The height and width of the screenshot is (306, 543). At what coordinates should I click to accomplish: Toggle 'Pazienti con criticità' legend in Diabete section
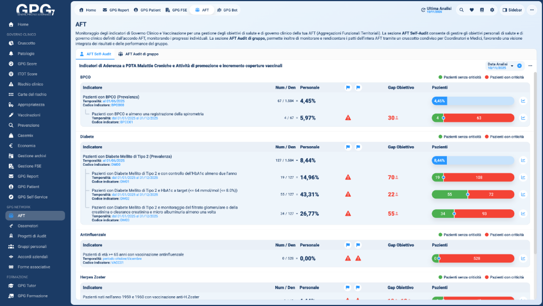point(506,137)
